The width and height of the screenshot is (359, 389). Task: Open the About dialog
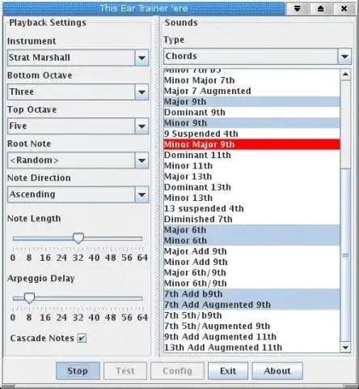point(277,371)
